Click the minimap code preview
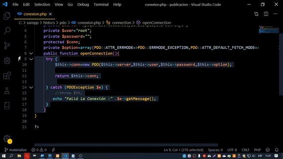 269,30
